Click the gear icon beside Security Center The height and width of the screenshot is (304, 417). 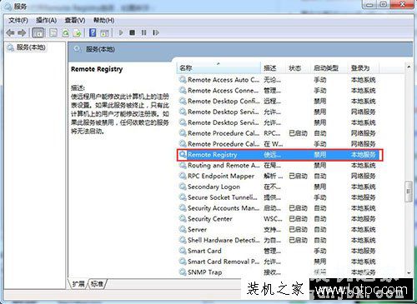click(x=183, y=219)
